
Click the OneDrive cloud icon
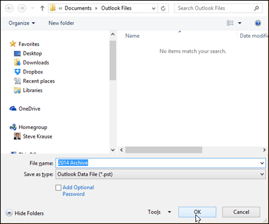tap(13, 109)
